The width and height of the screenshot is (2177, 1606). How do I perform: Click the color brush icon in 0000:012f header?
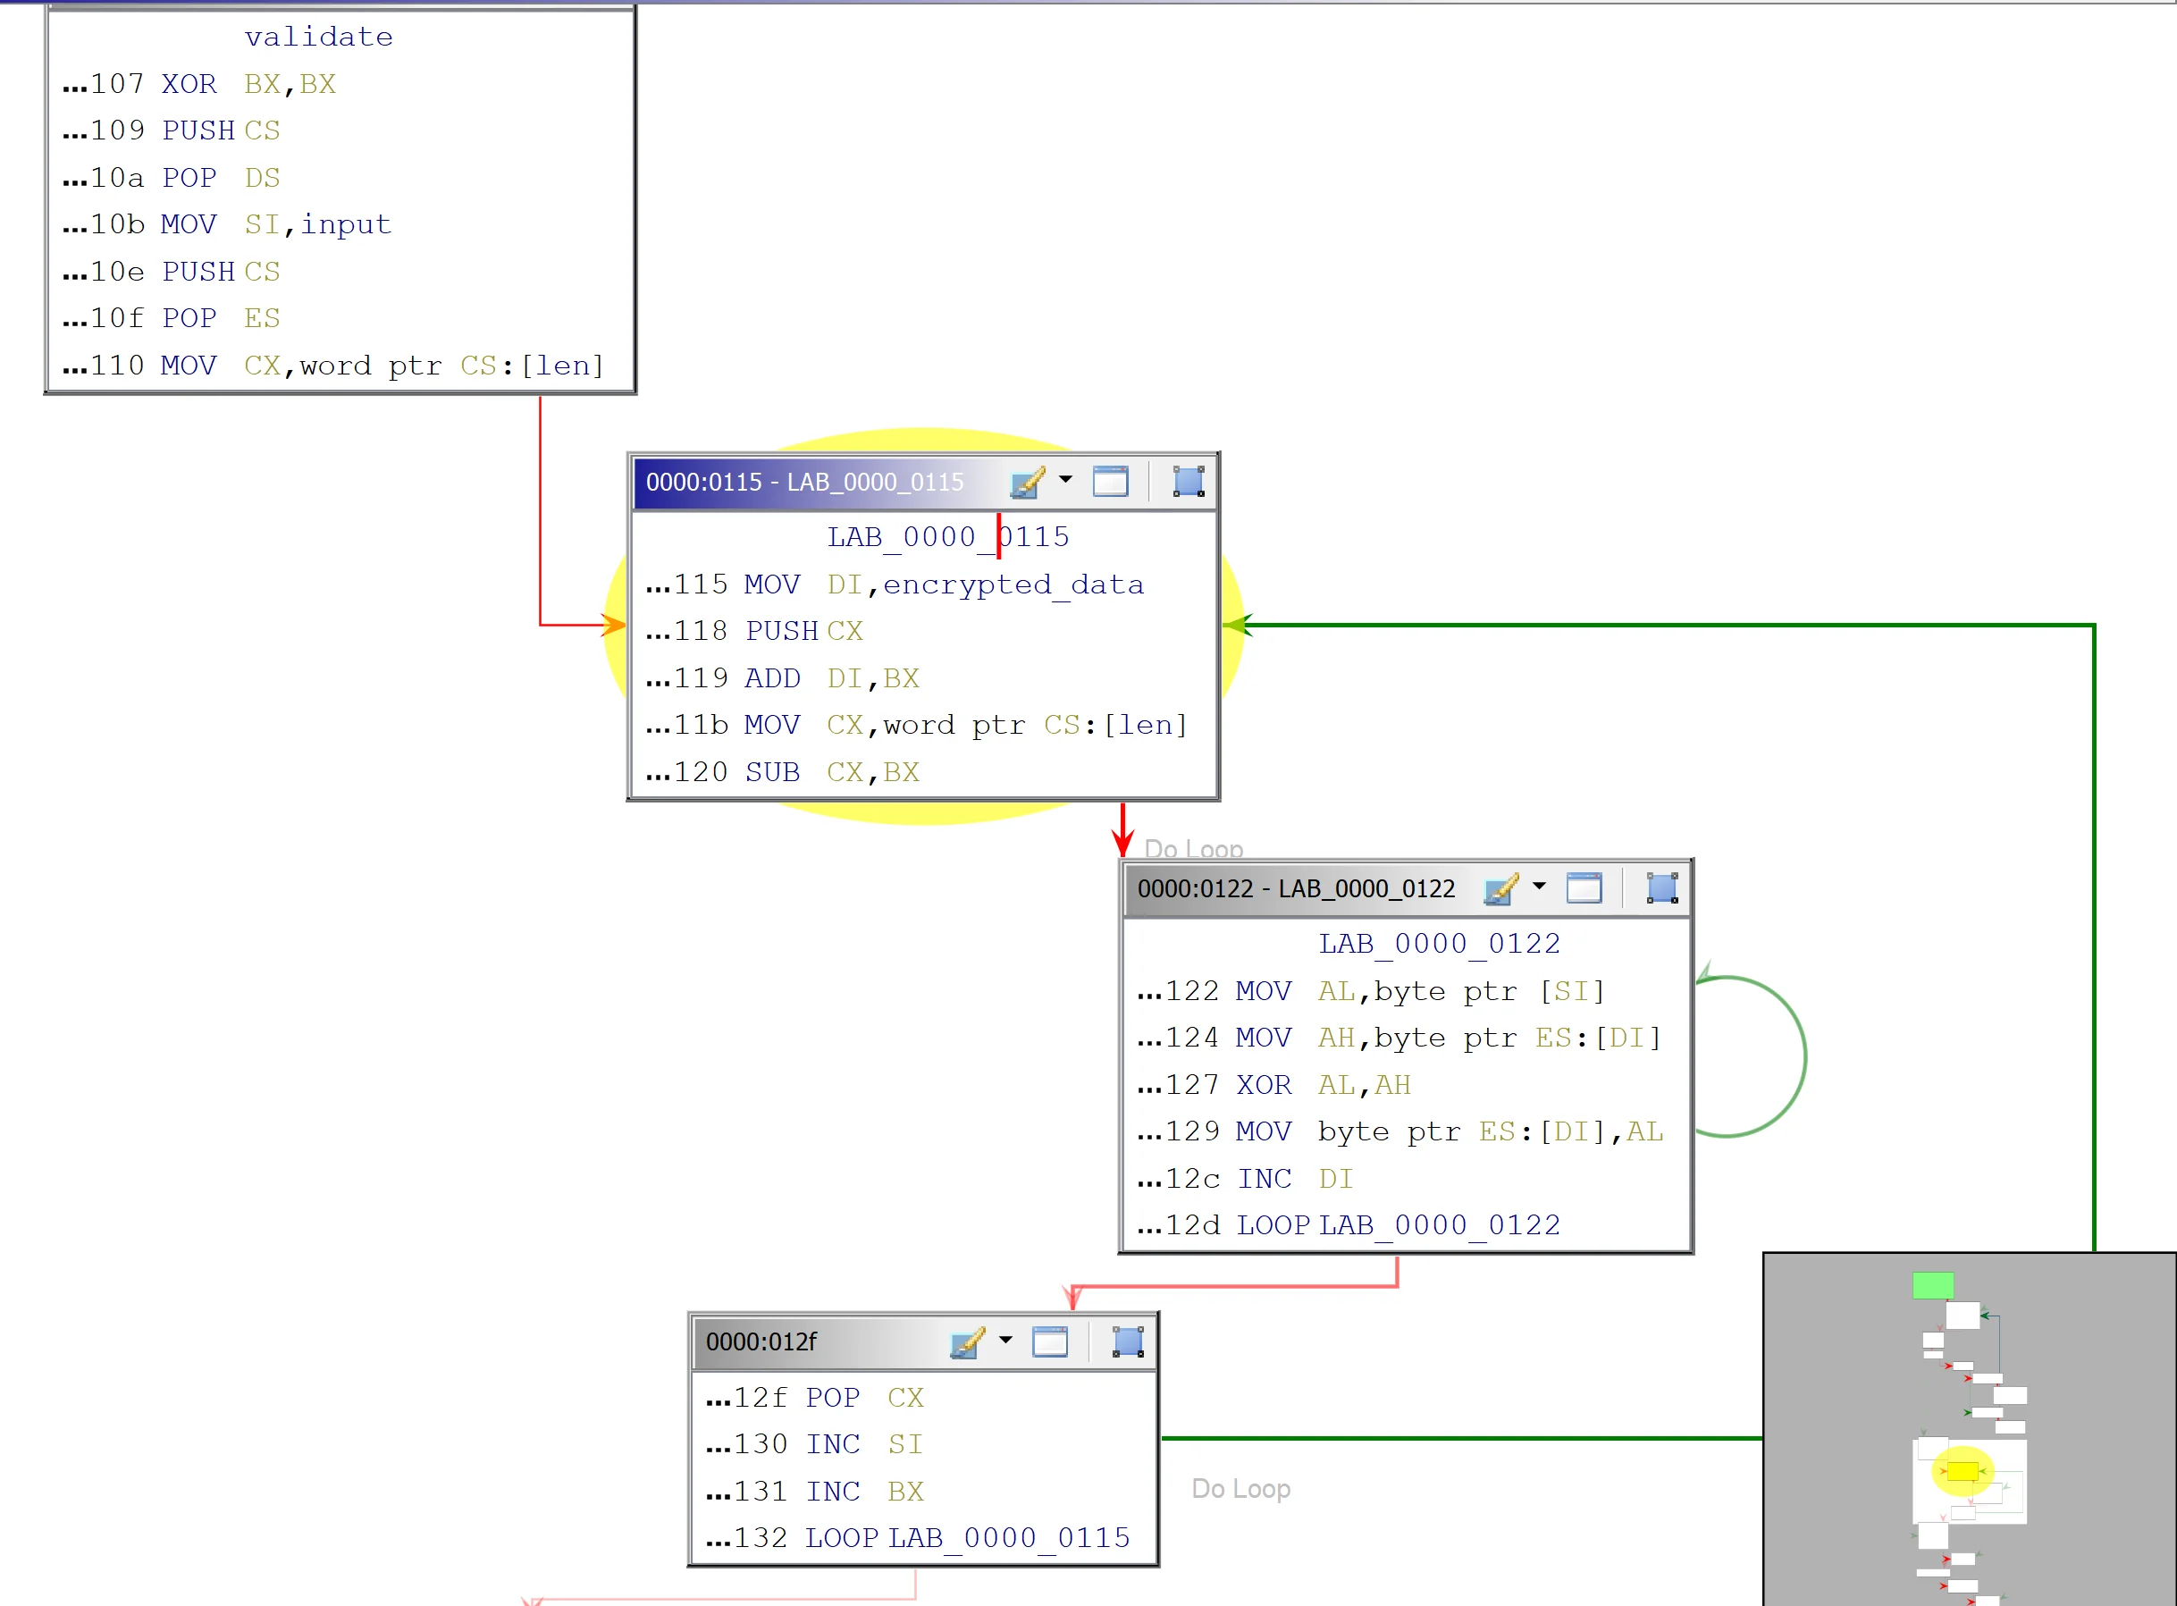coord(967,1341)
